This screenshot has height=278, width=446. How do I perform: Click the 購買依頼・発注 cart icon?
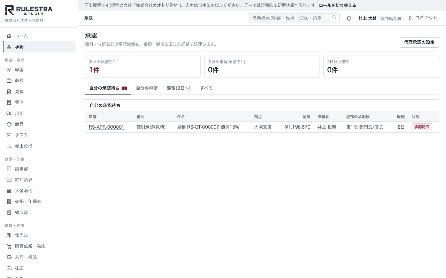click(x=9, y=246)
